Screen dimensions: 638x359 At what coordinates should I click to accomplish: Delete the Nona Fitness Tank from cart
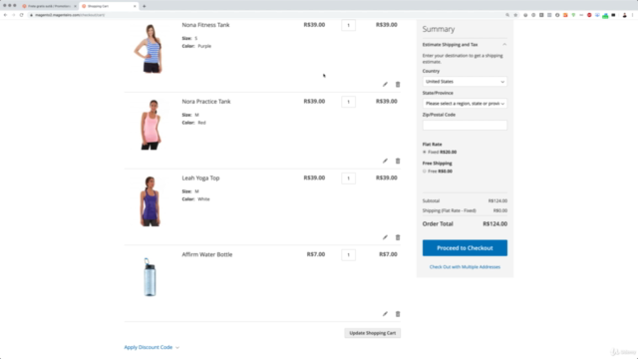pos(398,84)
